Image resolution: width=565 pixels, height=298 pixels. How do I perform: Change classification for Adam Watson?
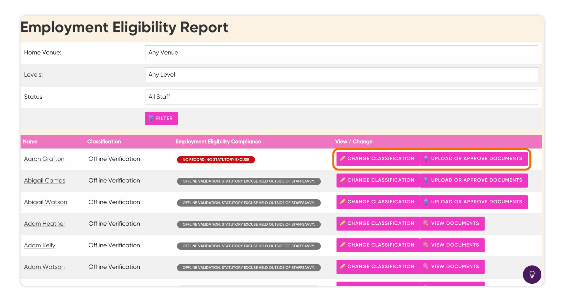(378, 267)
